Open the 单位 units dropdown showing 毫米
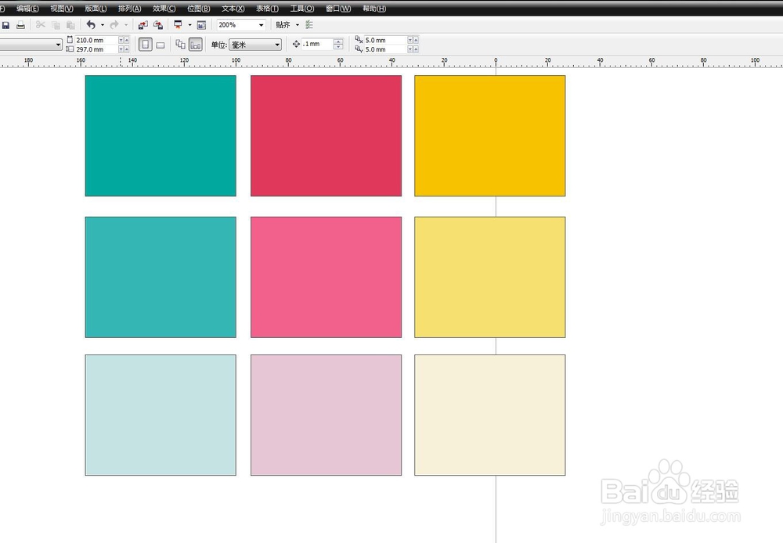 pyautogui.click(x=255, y=45)
